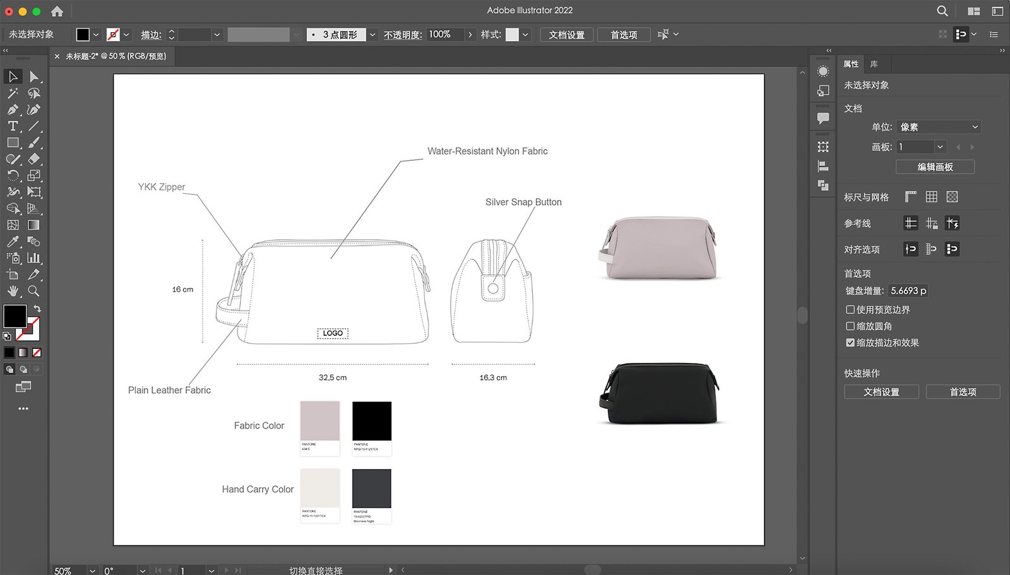Select the Line Segment tool
The width and height of the screenshot is (1010, 575).
pos(34,126)
